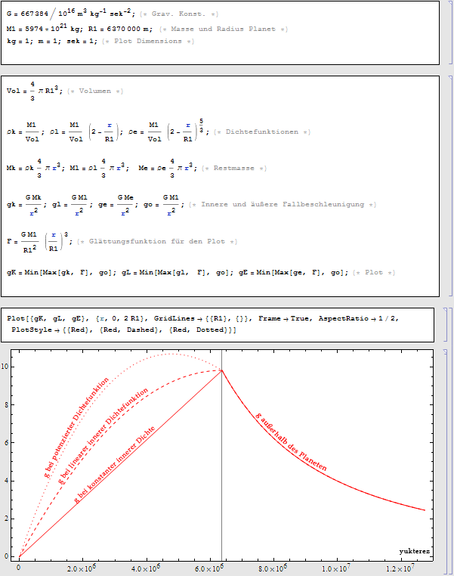Click the 'Dichtefunktionen' comment text
Screen dimensions: 454x576
[x=262, y=132]
